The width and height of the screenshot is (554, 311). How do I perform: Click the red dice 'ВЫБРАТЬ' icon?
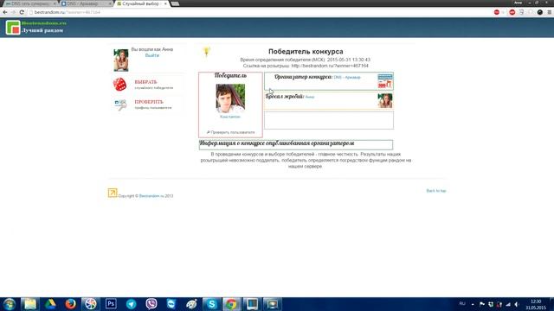[x=119, y=85]
